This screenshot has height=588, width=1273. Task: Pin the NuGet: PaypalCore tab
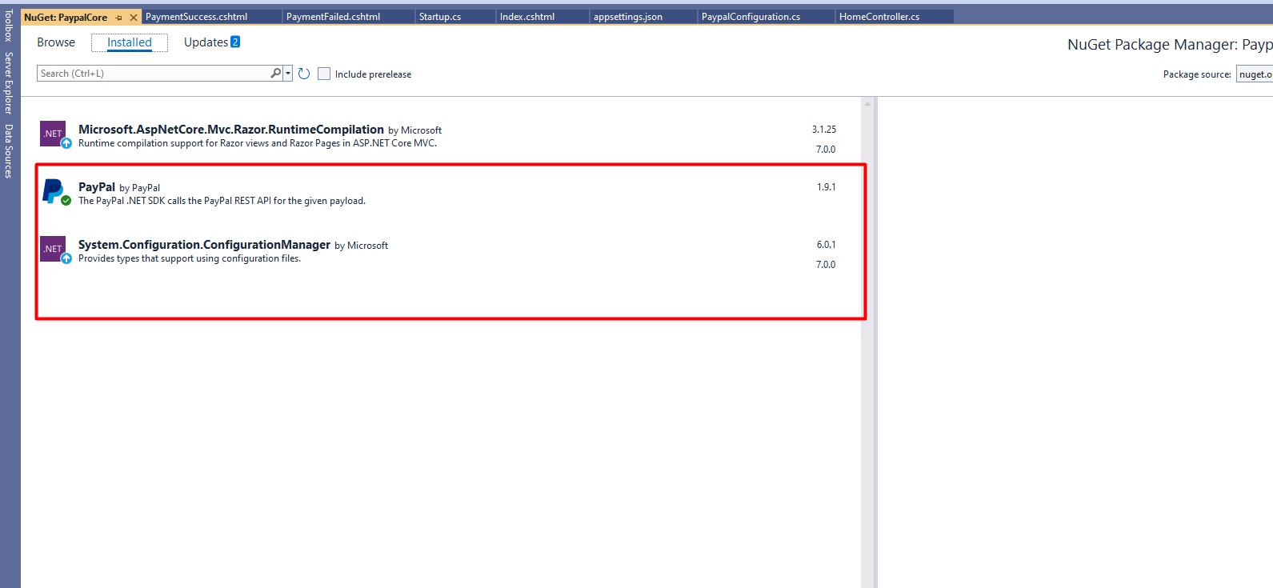pyautogui.click(x=119, y=18)
